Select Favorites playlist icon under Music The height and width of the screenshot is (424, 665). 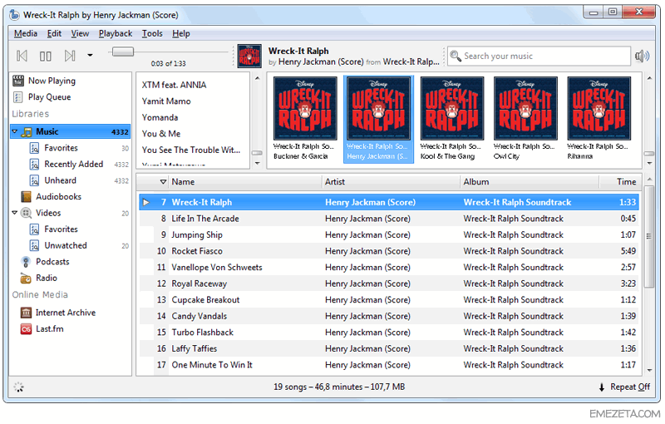34,148
